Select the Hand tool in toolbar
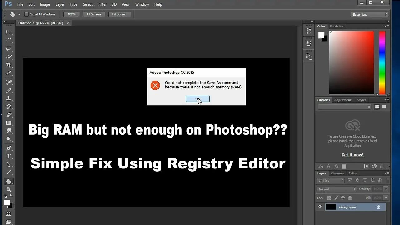This screenshot has width=400, height=225. (x=9, y=181)
